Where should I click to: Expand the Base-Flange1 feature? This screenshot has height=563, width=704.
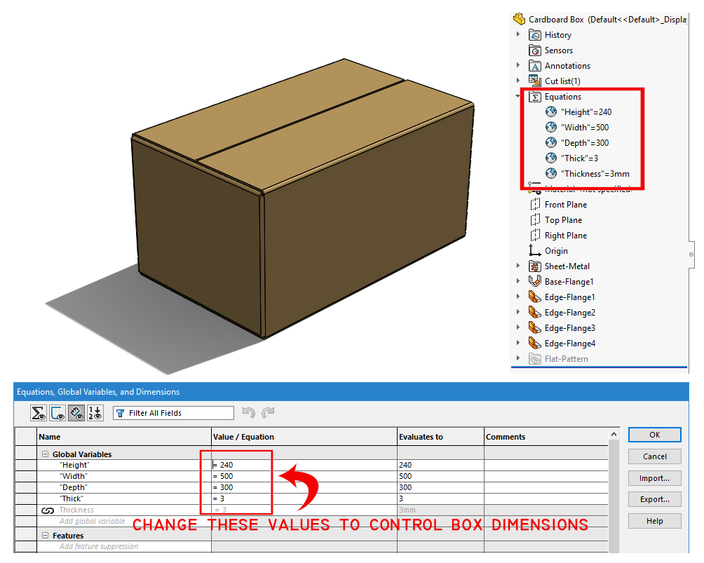coord(518,281)
